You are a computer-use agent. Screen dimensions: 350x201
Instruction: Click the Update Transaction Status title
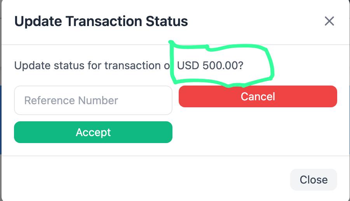[x=101, y=21]
